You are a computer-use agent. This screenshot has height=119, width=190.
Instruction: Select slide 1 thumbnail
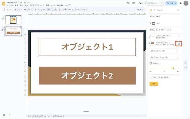(x=13, y=20)
